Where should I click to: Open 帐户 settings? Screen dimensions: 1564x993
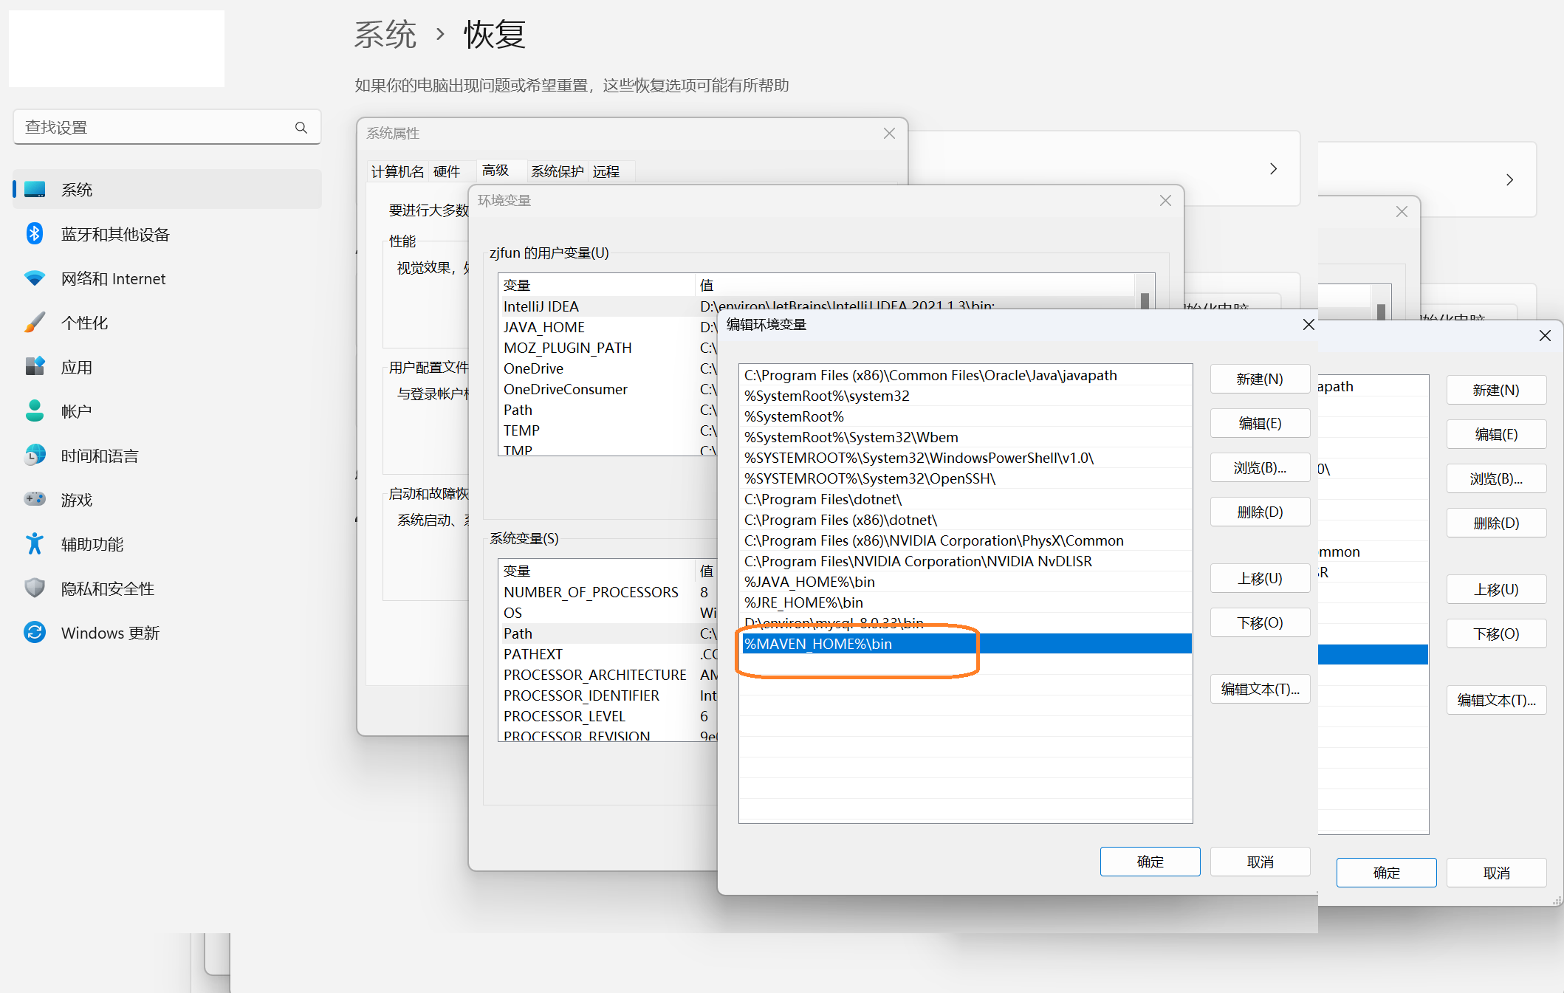pos(75,410)
